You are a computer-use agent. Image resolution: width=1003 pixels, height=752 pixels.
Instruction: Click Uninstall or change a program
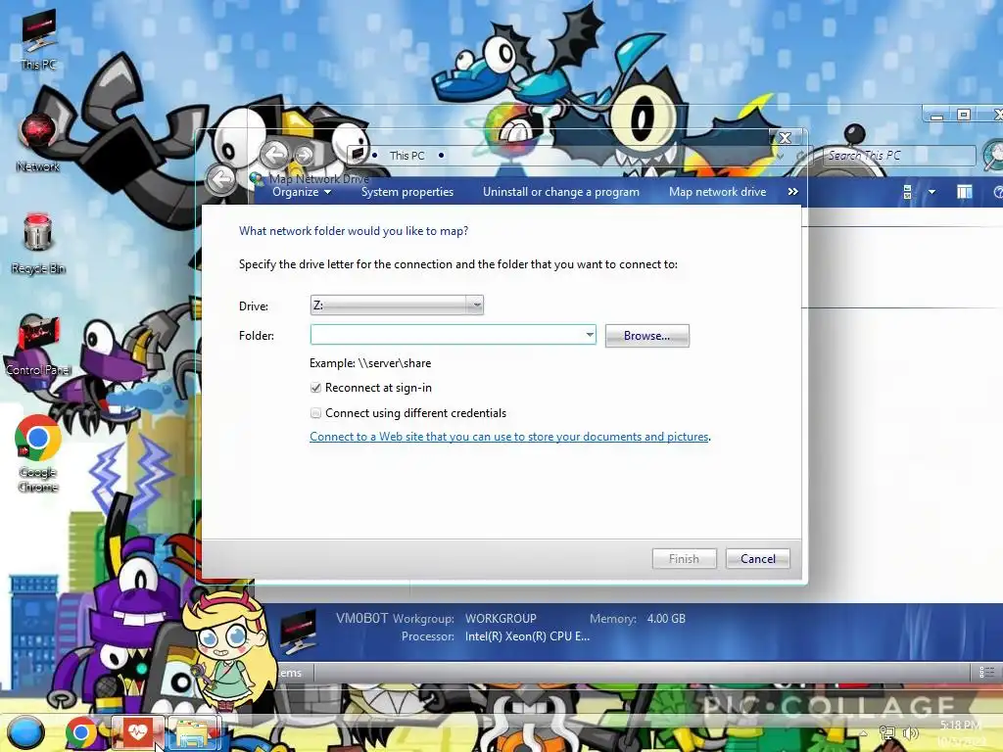click(x=561, y=192)
